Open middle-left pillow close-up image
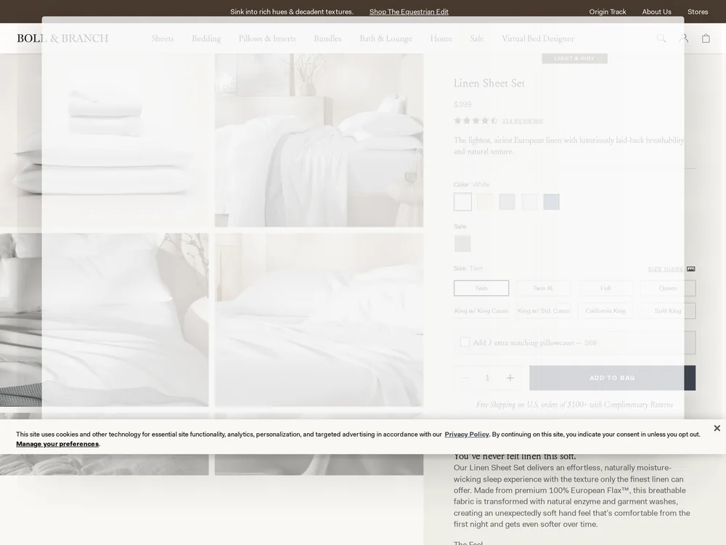Viewport: 726px width, 545px height. click(104, 320)
